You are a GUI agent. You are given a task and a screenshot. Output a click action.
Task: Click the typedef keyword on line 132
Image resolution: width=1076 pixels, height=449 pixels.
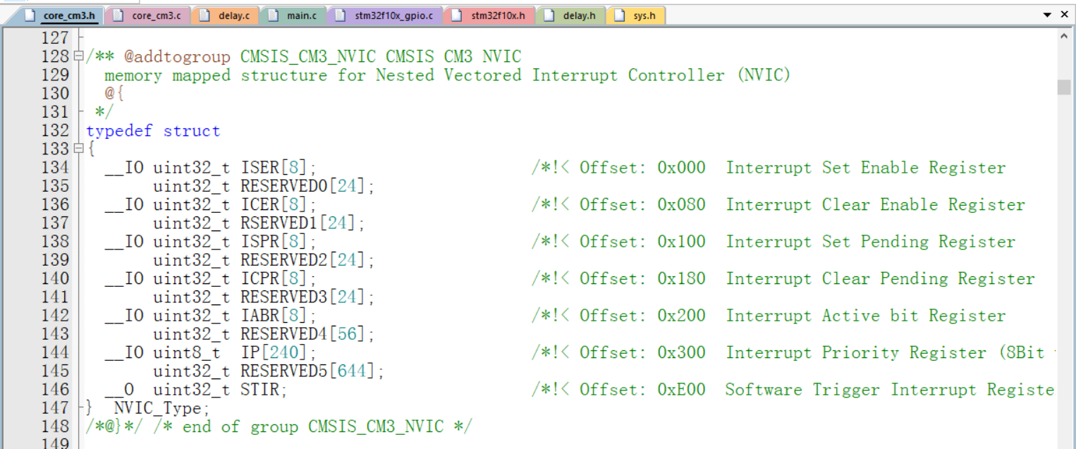coord(119,131)
